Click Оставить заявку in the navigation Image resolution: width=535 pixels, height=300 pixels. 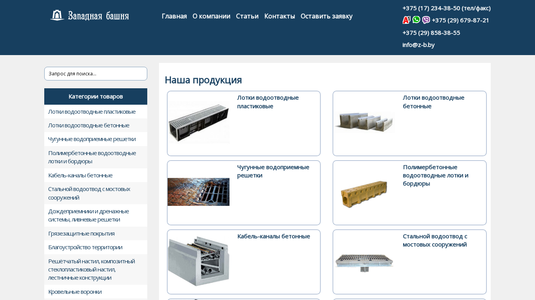point(326,16)
